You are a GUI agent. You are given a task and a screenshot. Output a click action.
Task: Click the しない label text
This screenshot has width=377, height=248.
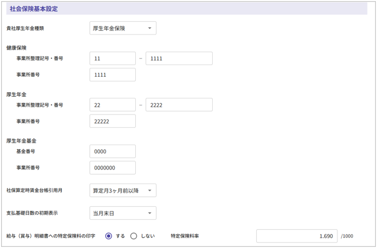[148, 236]
